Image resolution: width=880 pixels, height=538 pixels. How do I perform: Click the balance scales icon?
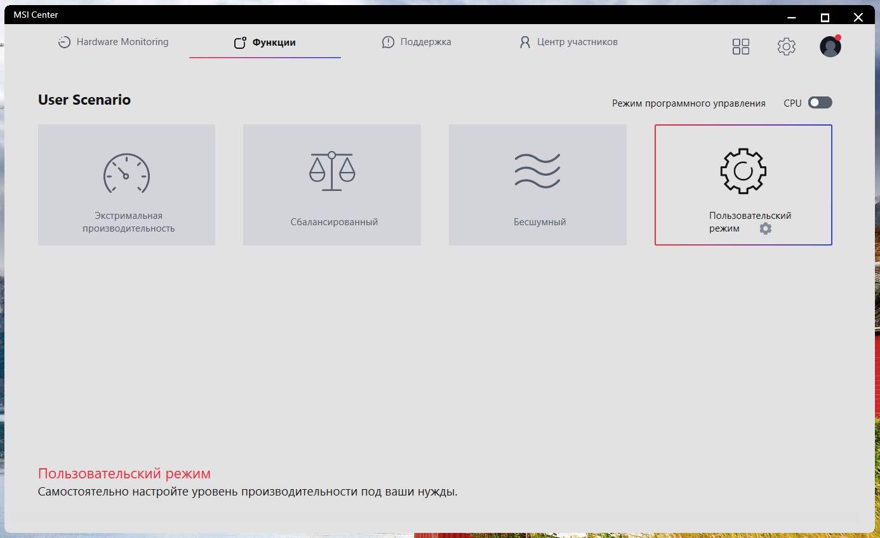[x=332, y=171]
